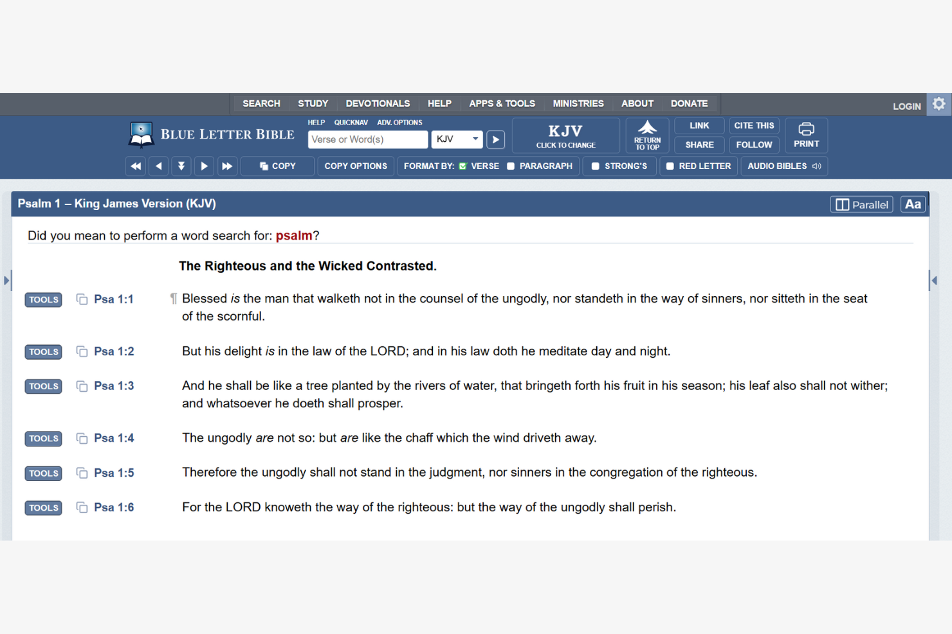
Task: Open the settings gear icon
Action: click(x=938, y=104)
